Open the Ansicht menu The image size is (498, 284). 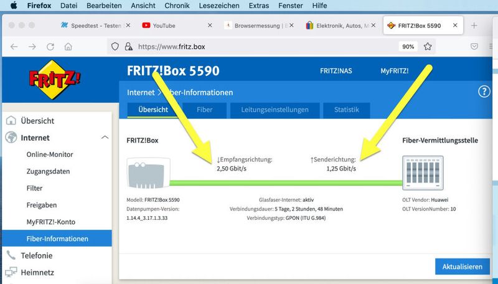pyautogui.click(x=143, y=6)
